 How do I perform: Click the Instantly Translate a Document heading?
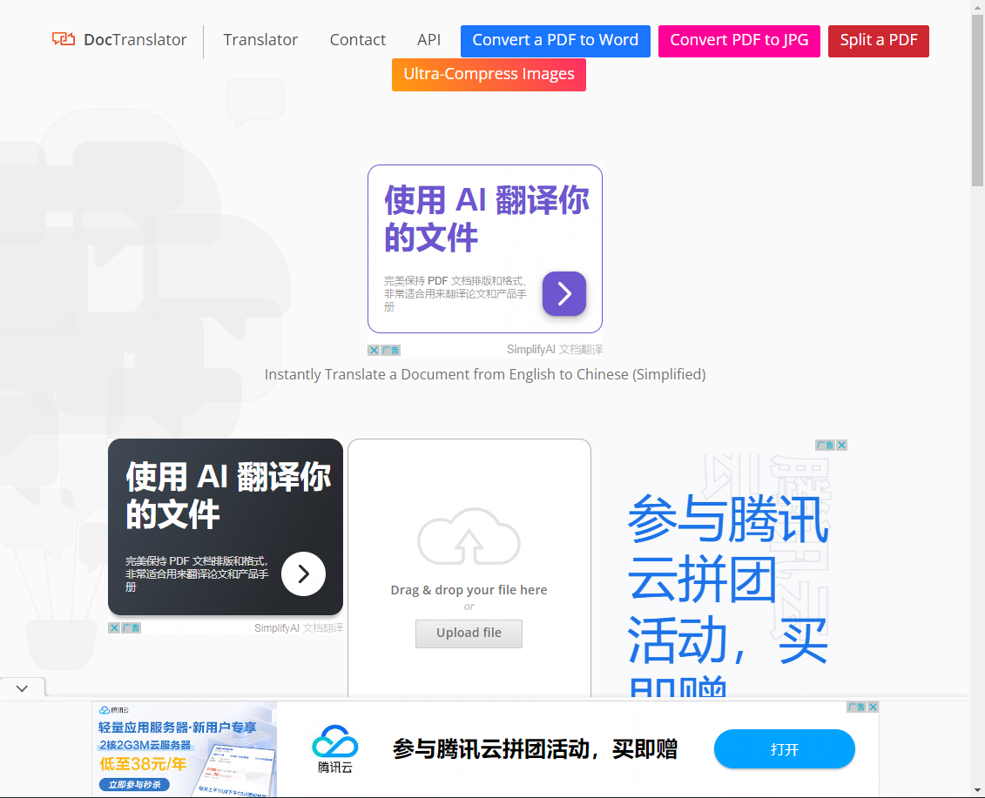(x=485, y=374)
